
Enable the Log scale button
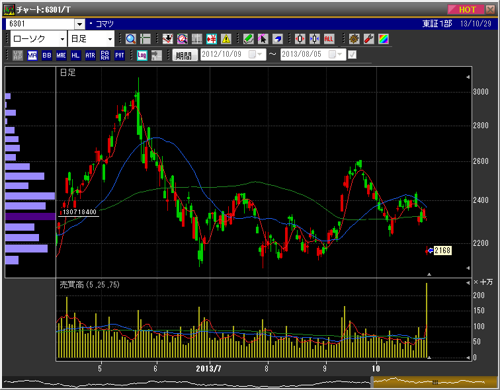[142, 56]
